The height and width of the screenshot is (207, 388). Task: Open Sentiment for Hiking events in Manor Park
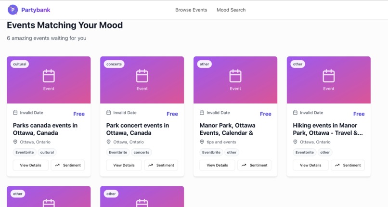click(348, 165)
